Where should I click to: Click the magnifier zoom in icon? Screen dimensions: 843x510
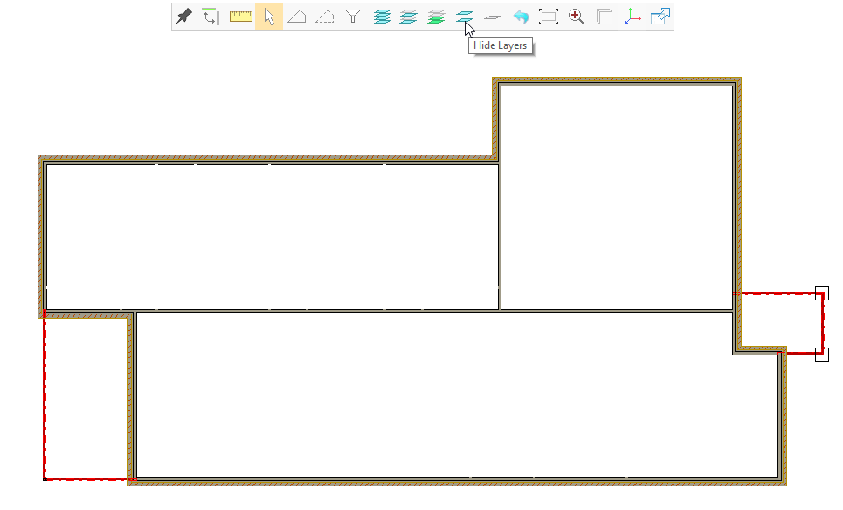click(x=577, y=17)
